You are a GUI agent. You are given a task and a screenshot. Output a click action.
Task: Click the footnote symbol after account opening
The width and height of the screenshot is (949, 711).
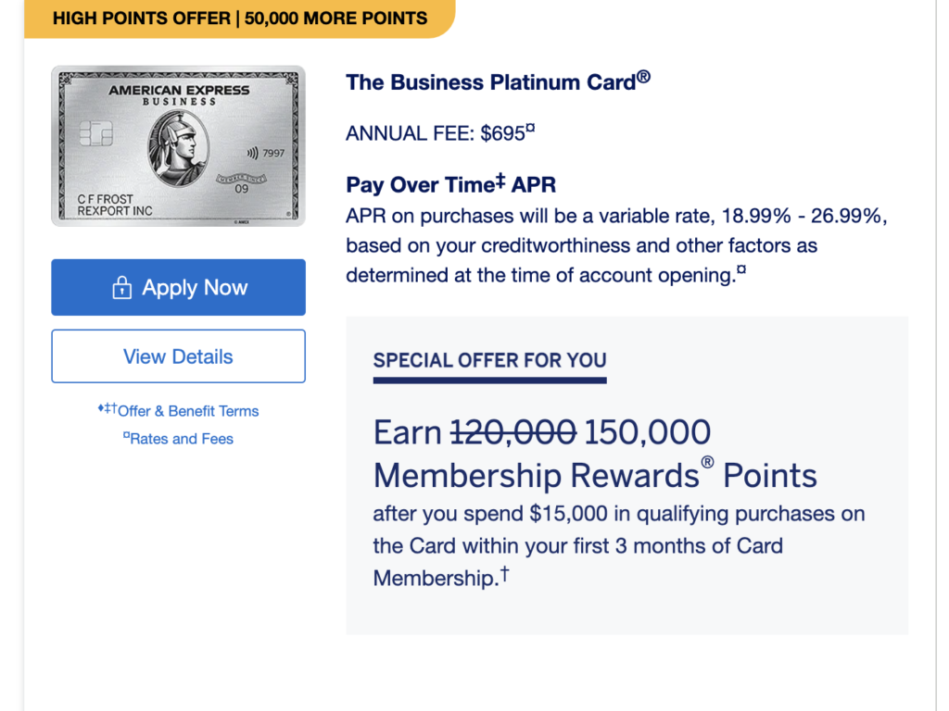[741, 269]
